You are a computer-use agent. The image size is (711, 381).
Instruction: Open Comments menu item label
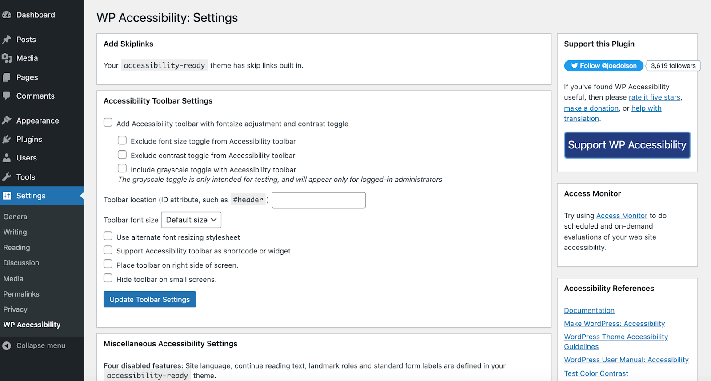(36, 96)
